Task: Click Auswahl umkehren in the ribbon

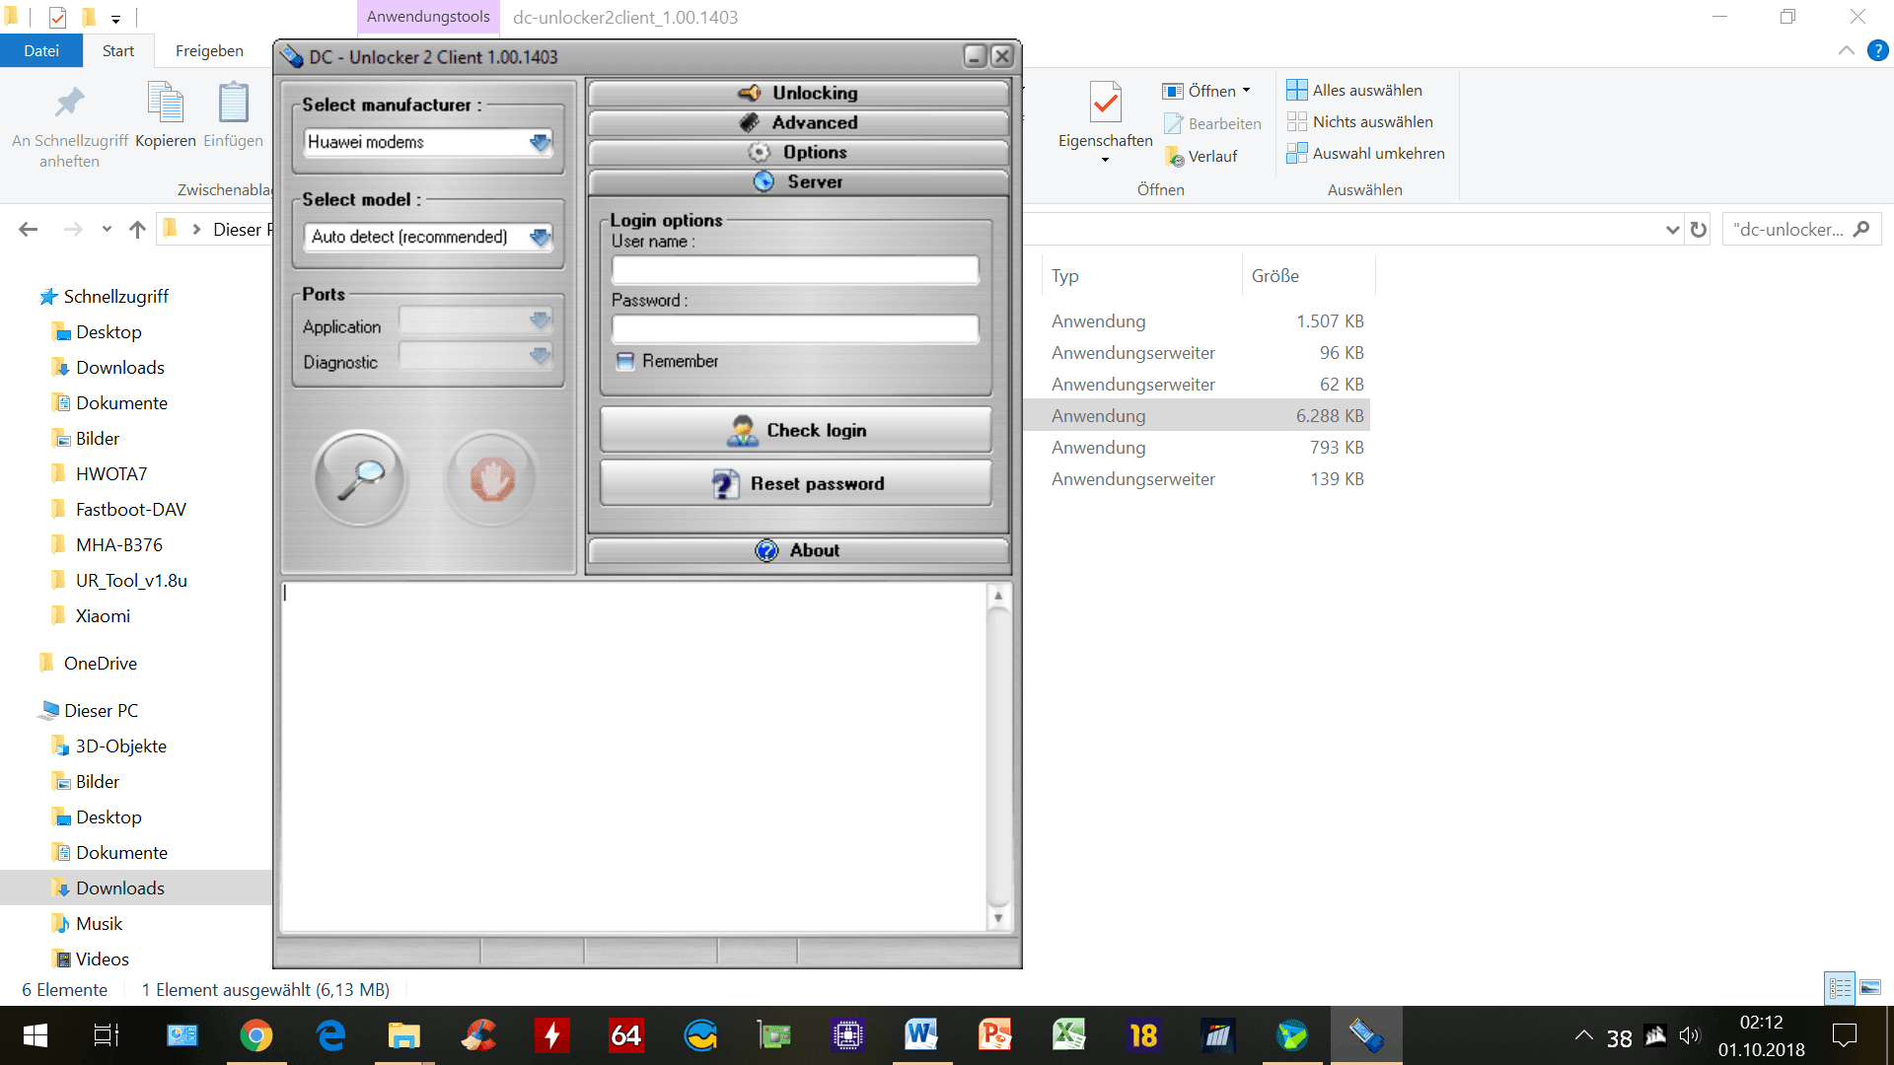Action: (1366, 153)
